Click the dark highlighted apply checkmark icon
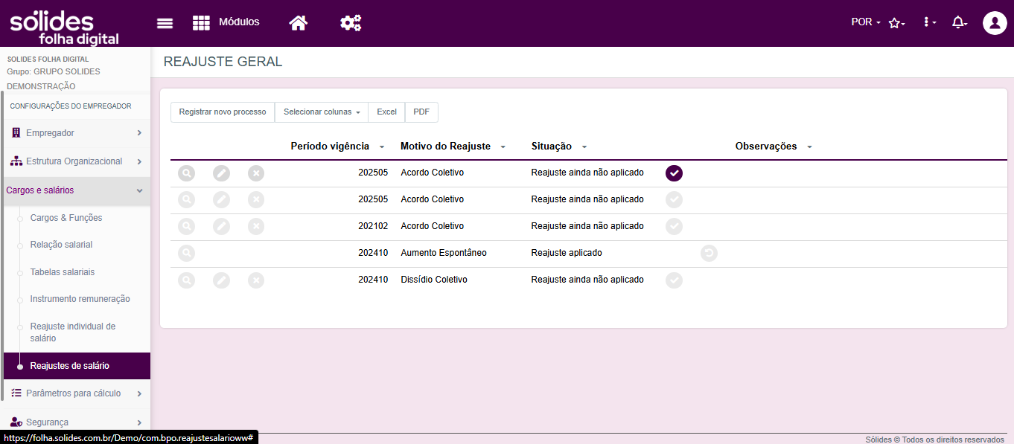 point(674,173)
